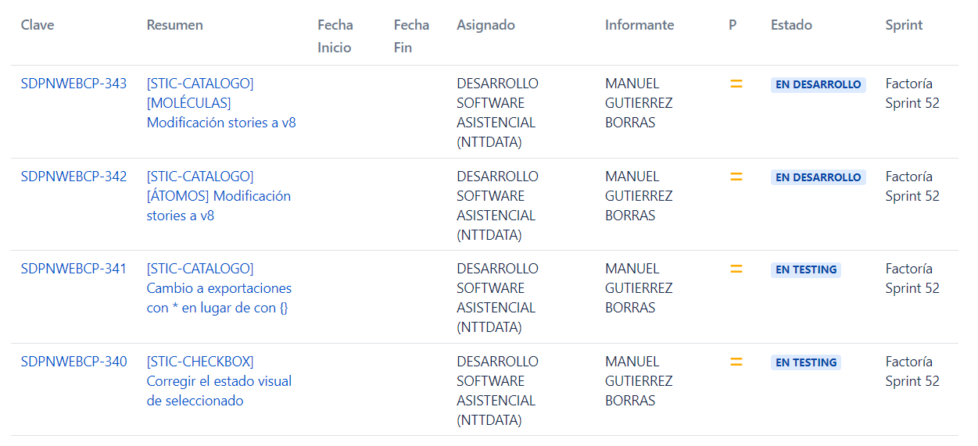Click the priority icon for SDPNWEBCP-342

736,177
